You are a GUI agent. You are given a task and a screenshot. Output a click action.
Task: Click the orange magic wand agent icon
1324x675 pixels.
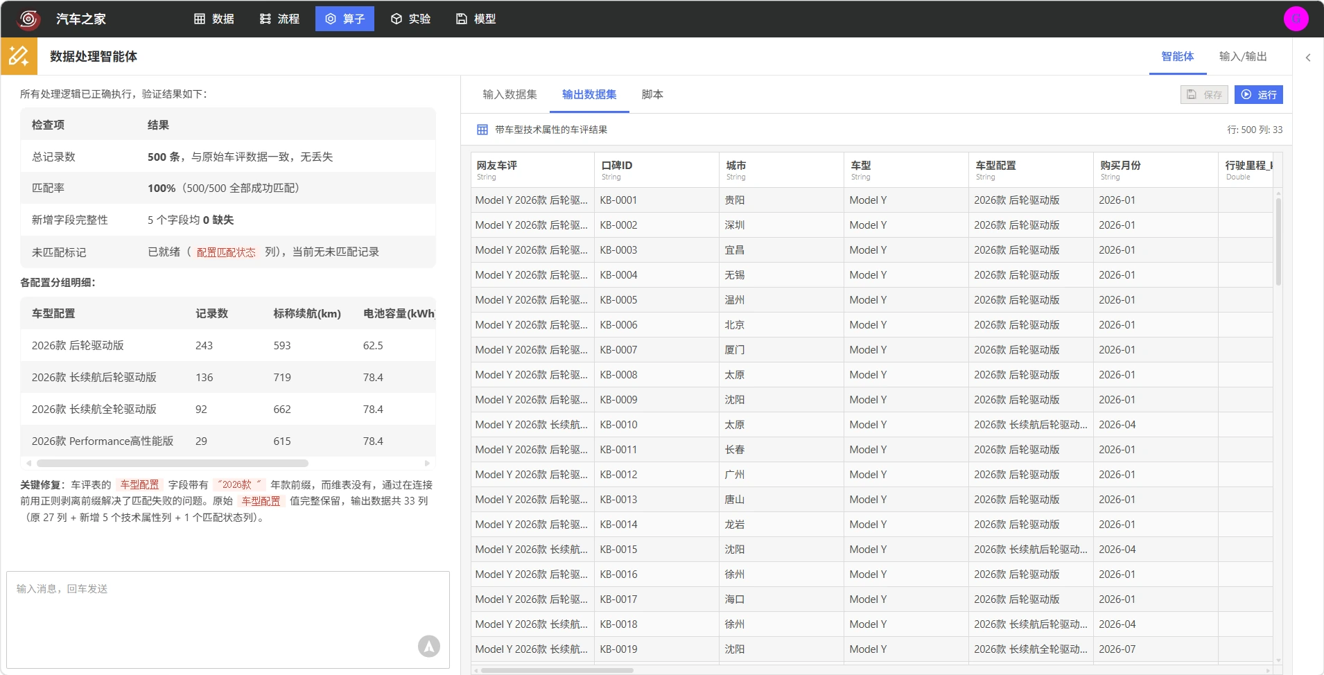click(x=19, y=56)
